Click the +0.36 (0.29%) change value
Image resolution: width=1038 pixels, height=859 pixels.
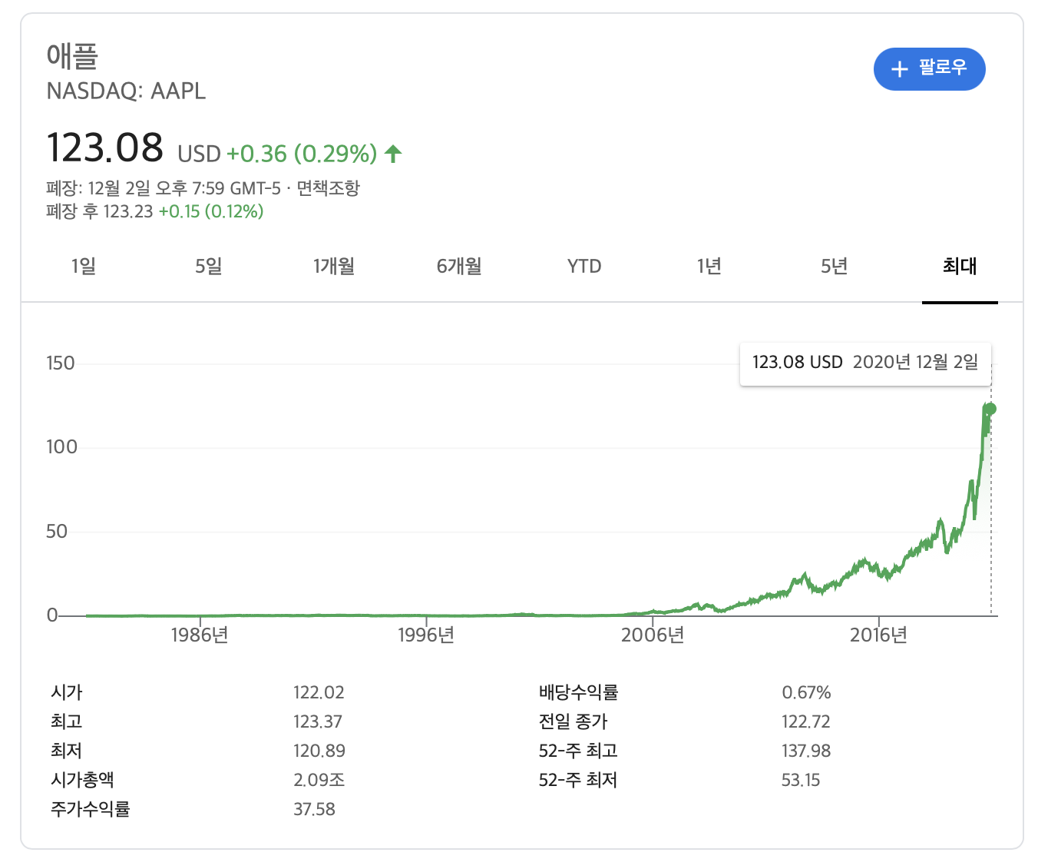(x=302, y=154)
